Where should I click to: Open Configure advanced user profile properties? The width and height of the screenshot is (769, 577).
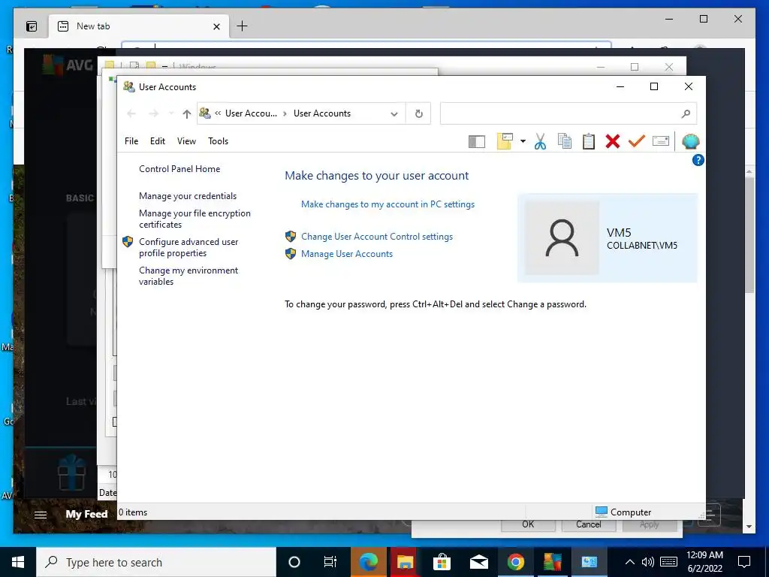tap(188, 247)
